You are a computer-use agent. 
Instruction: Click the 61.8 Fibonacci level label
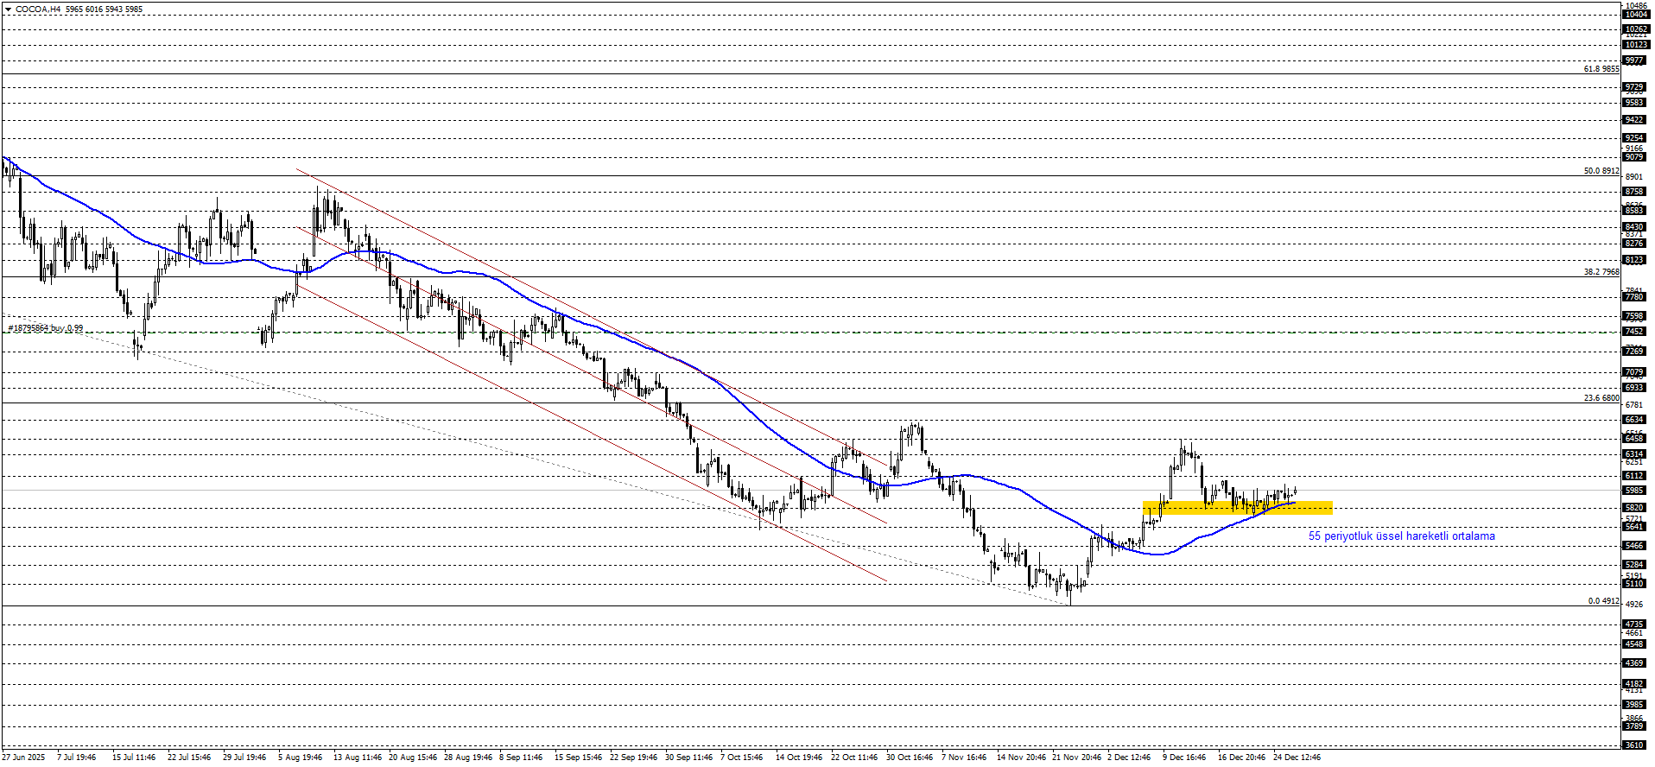1601,69
